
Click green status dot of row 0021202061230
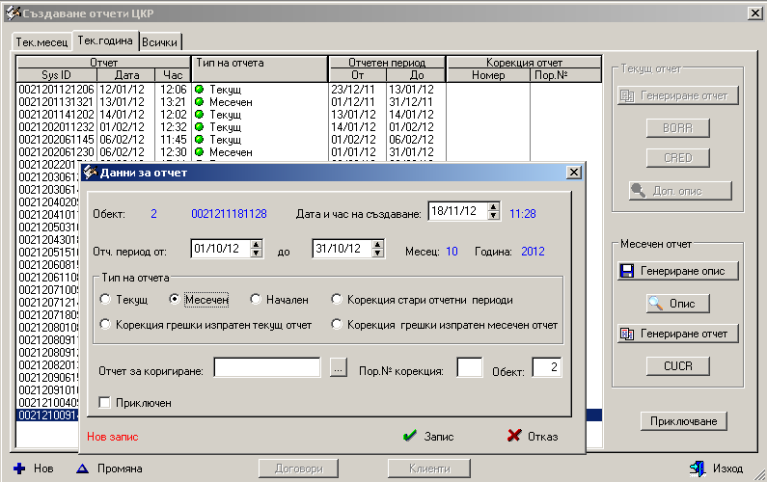click(199, 152)
